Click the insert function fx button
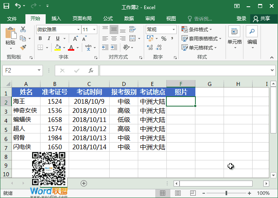Image resolution: width=278 pixels, height=198 pixels. [x=91, y=70]
